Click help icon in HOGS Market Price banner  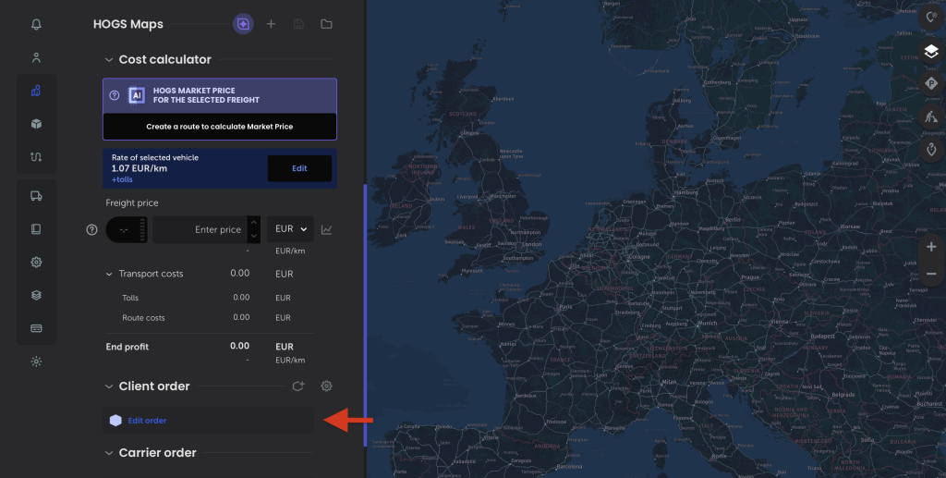click(x=114, y=95)
